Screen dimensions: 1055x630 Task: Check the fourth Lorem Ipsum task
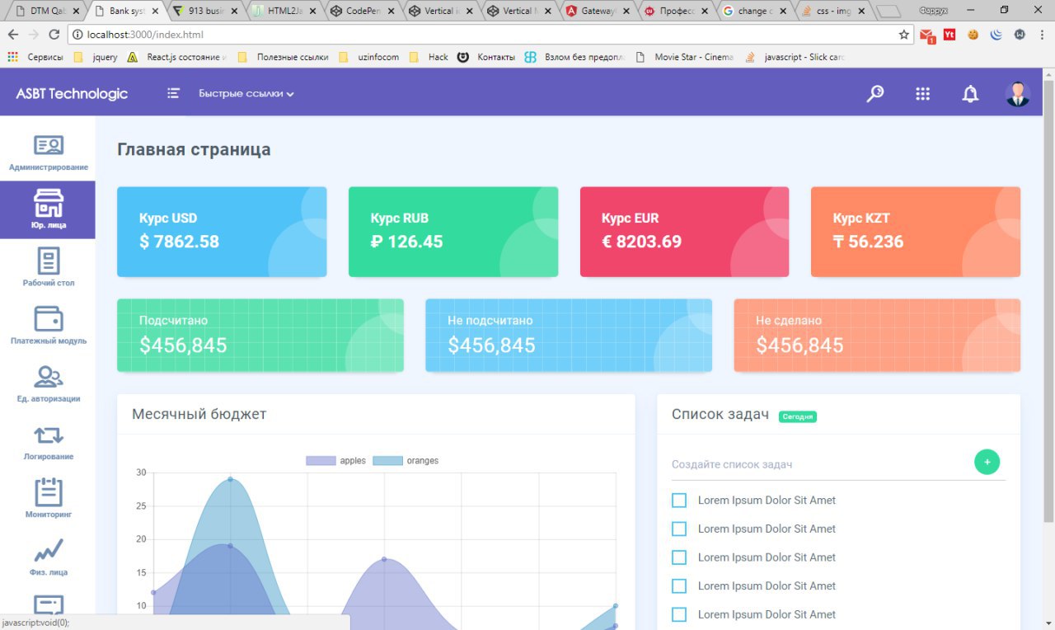pyautogui.click(x=679, y=586)
